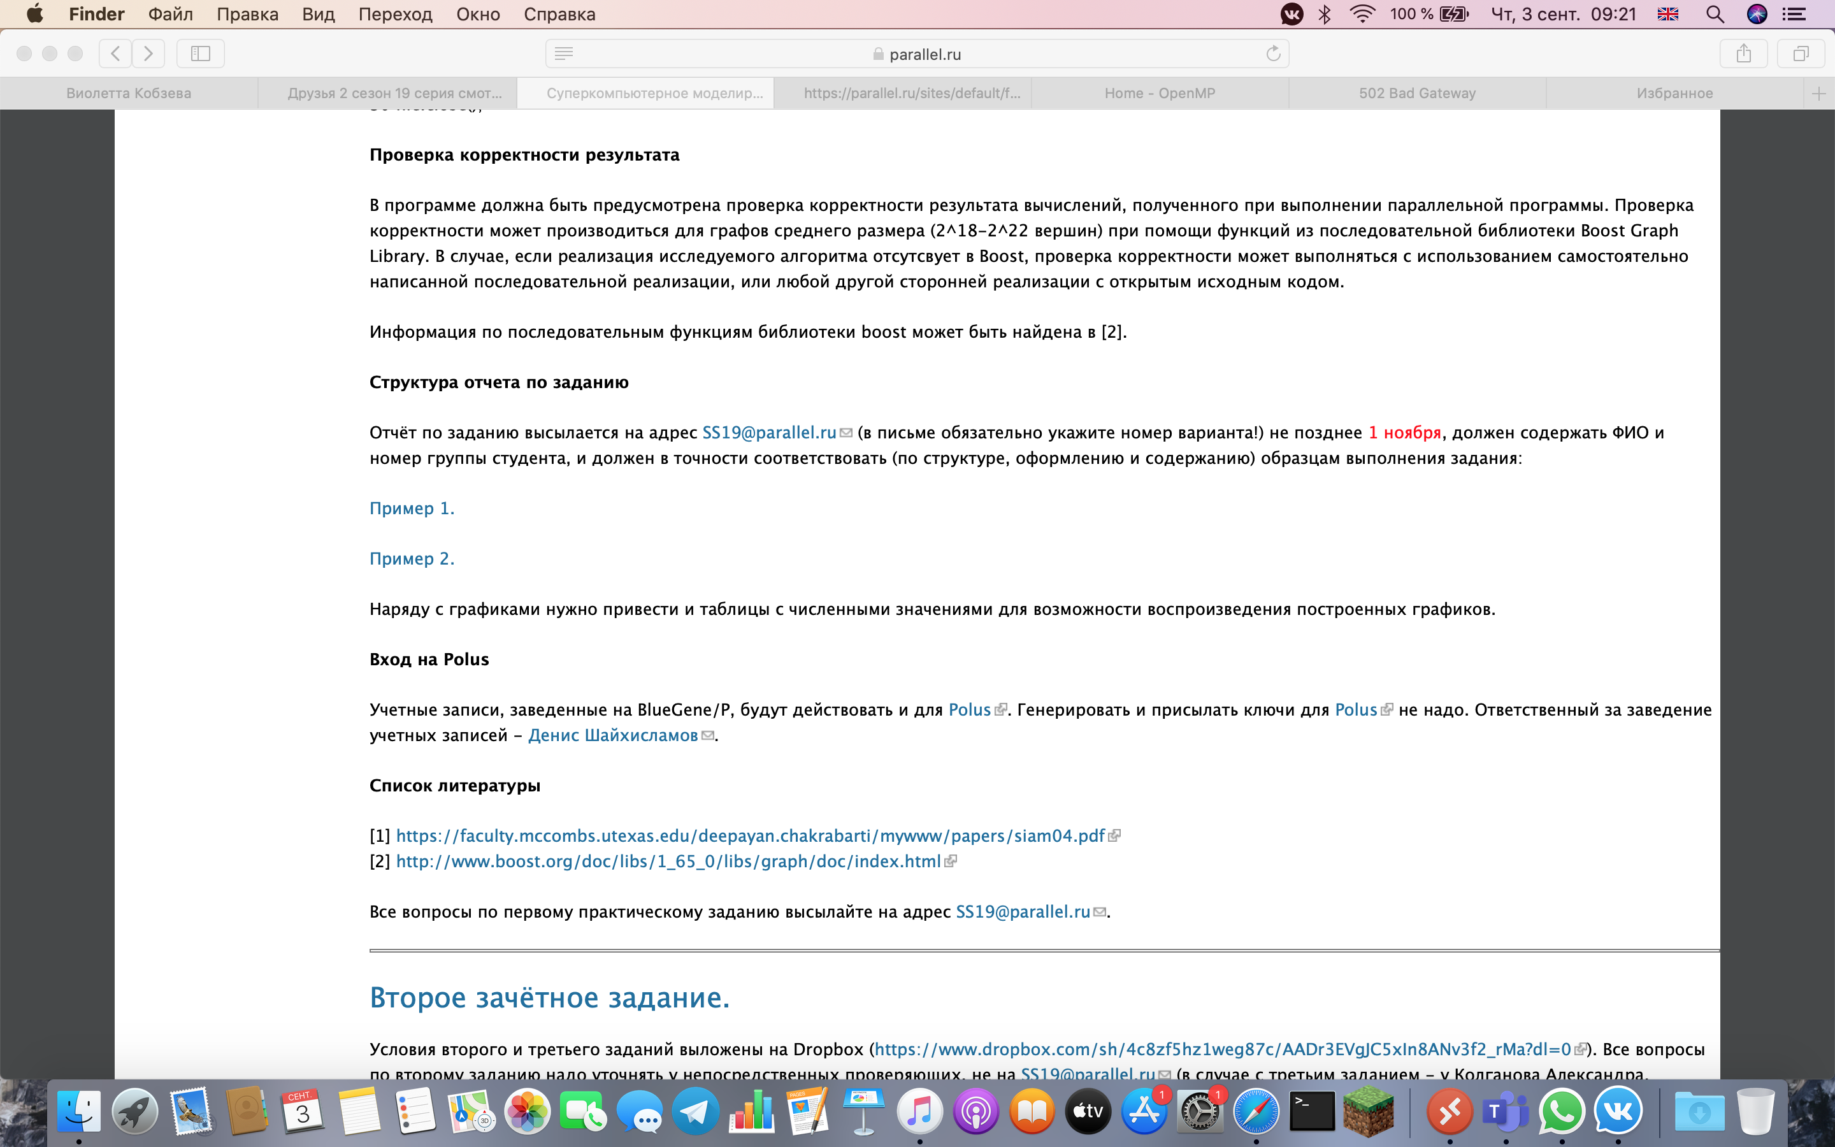The image size is (1835, 1147).
Task: Open Spotlight search in menu bar
Action: [1715, 13]
